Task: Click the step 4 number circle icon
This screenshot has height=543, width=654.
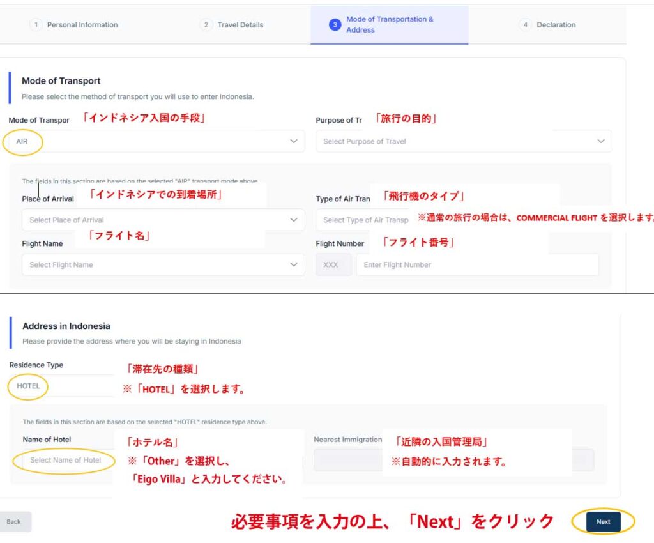Action: click(525, 25)
